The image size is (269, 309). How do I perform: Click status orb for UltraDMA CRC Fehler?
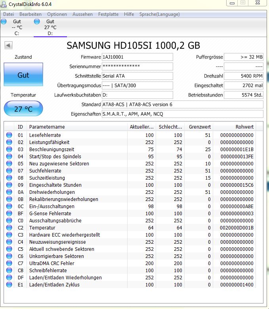(9, 263)
